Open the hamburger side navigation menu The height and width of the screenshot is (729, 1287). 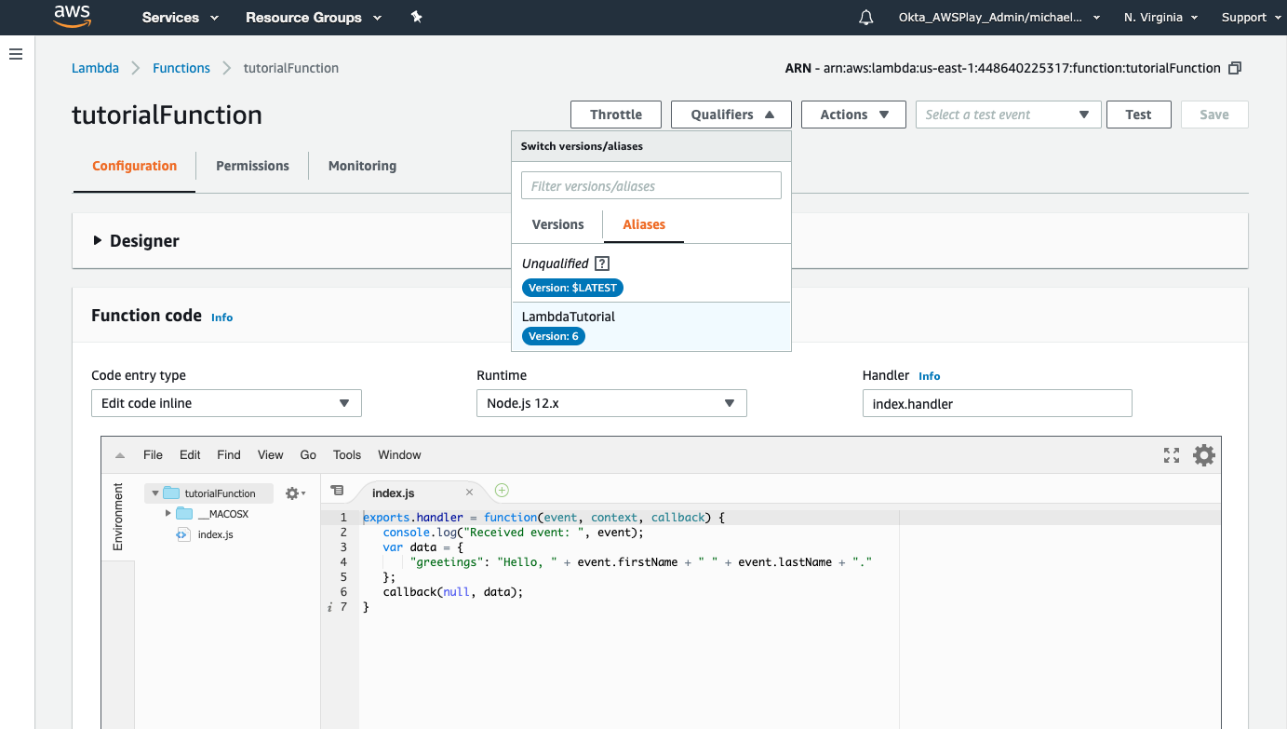click(x=16, y=54)
